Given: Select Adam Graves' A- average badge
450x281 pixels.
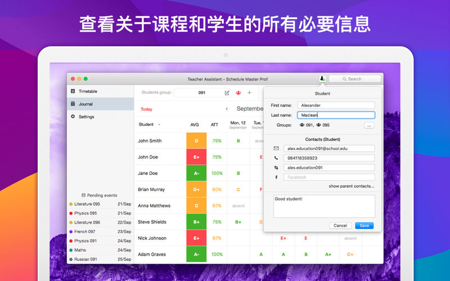Looking at the screenshot, I should (196, 254).
